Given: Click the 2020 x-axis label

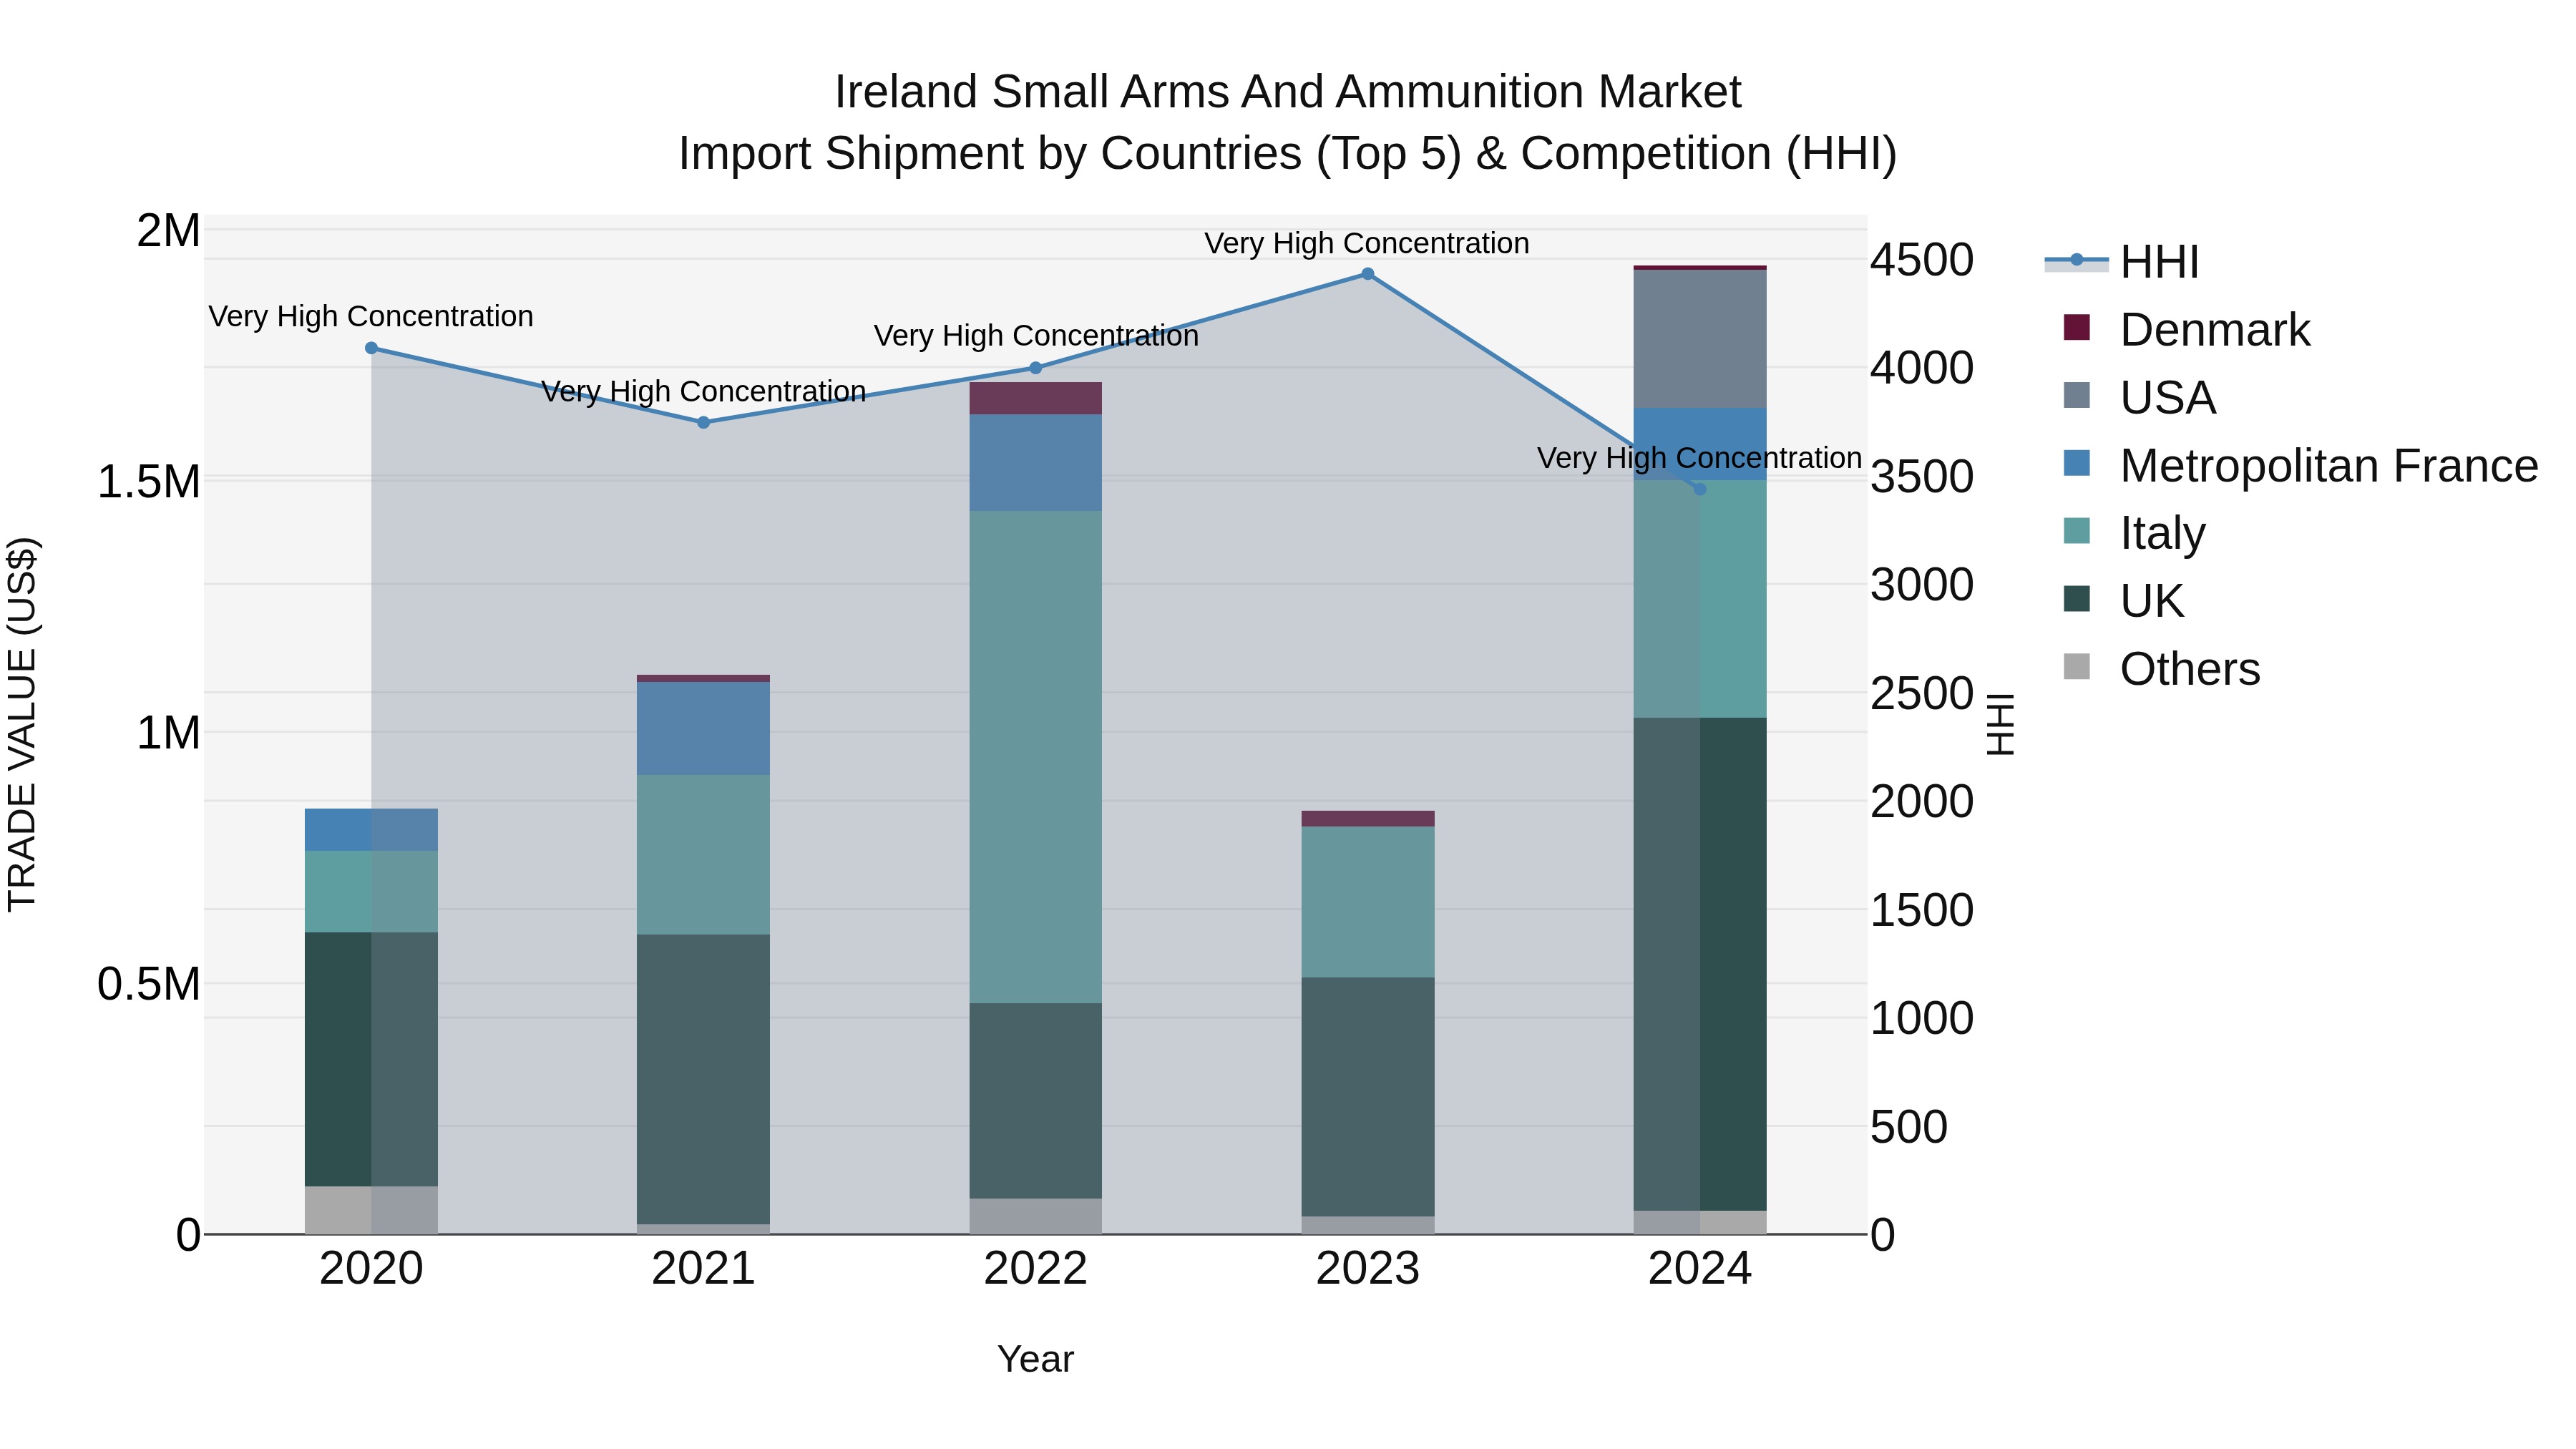Looking at the screenshot, I should pos(371,1269).
